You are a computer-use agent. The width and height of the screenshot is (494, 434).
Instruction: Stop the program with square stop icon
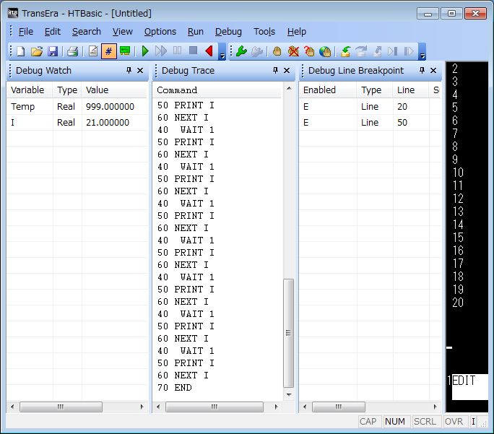click(193, 51)
